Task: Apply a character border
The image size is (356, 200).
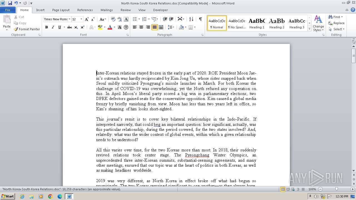Action: coord(126,19)
